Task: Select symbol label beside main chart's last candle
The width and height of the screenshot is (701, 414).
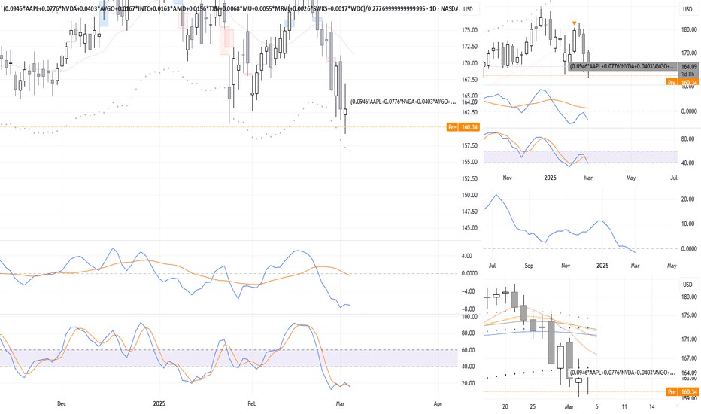Action: tap(404, 102)
